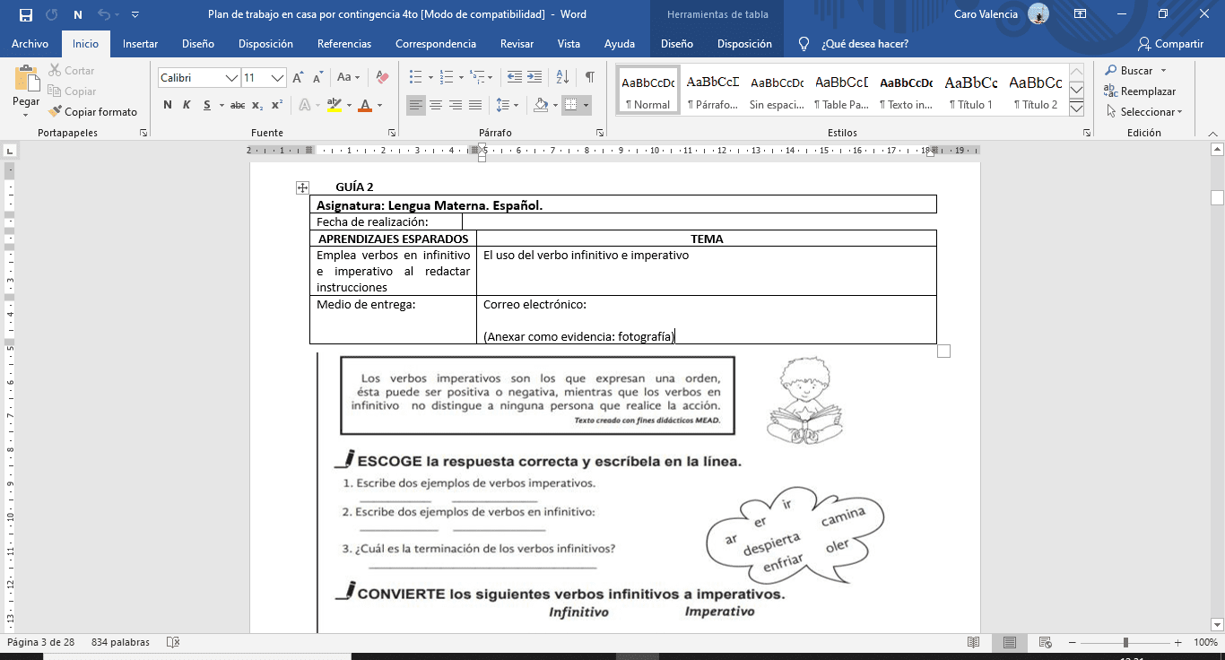Screen dimensions: 1225x660
Task: Increase the font size with the larger A icon
Action: click(298, 78)
